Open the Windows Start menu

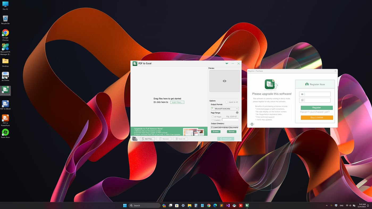pos(125,206)
